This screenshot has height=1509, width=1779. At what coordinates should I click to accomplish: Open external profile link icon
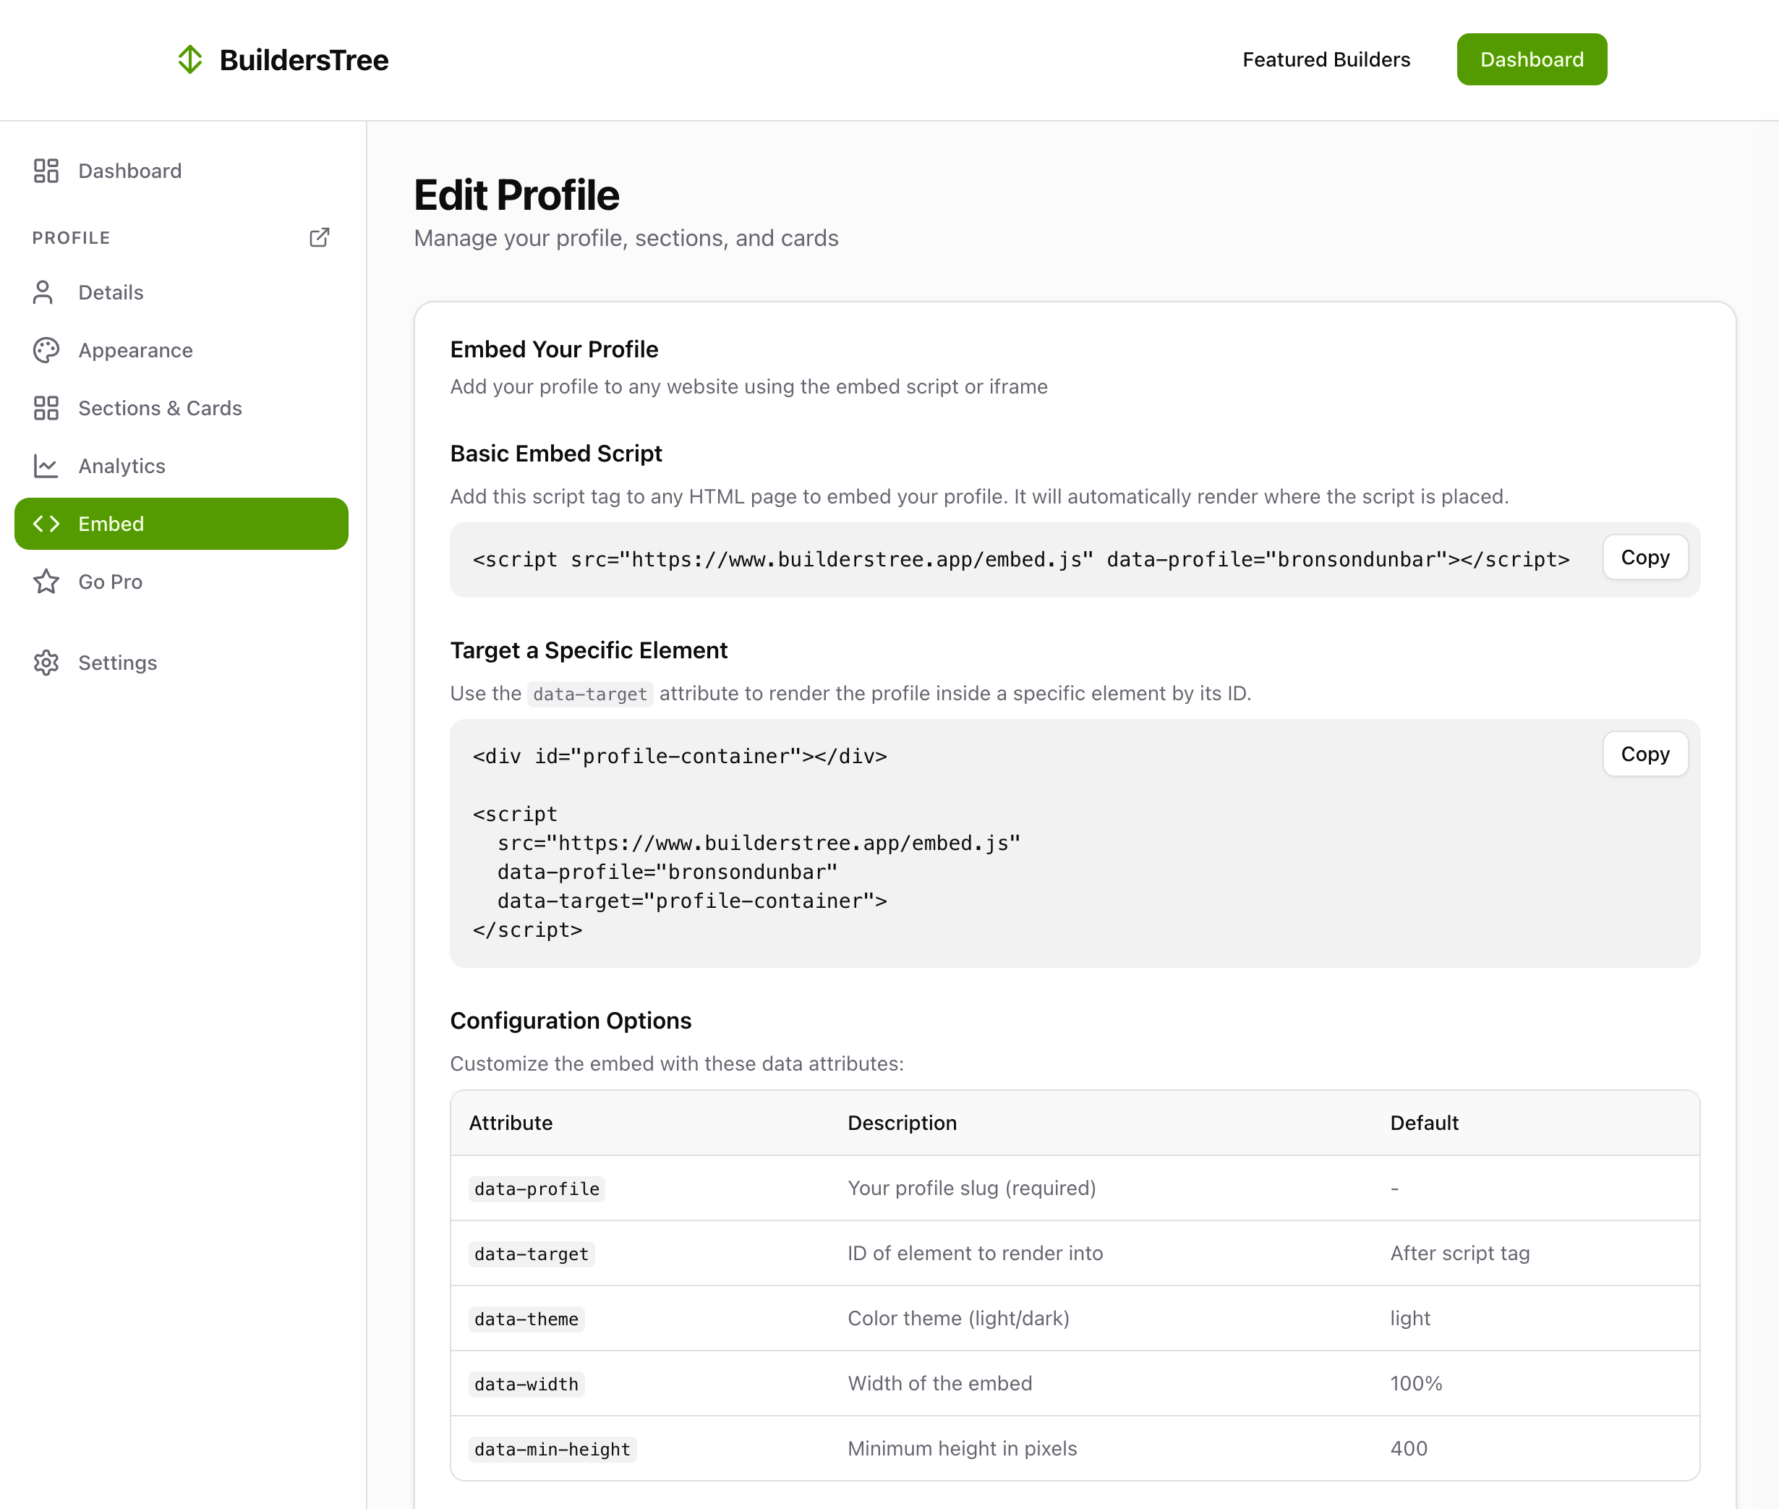319,237
